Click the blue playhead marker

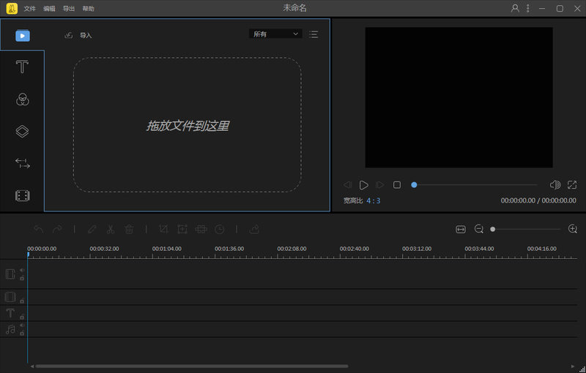tap(28, 255)
